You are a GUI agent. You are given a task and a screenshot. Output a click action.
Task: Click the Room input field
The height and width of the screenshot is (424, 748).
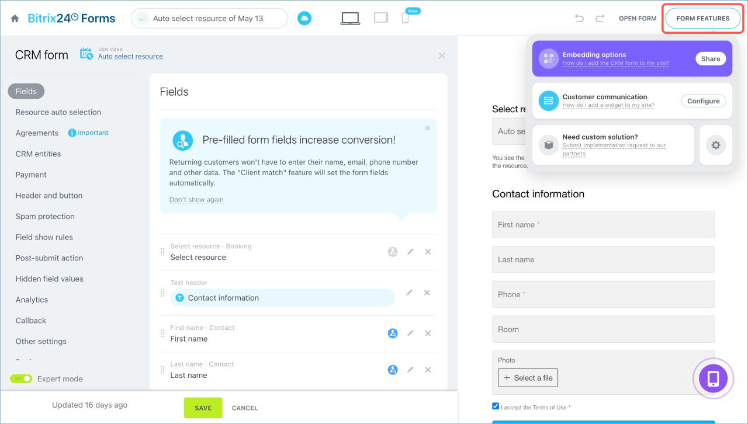(604, 329)
